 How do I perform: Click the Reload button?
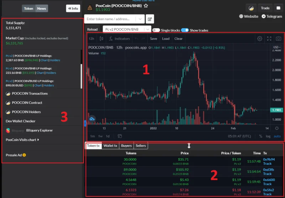pyautogui.click(x=92, y=29)
